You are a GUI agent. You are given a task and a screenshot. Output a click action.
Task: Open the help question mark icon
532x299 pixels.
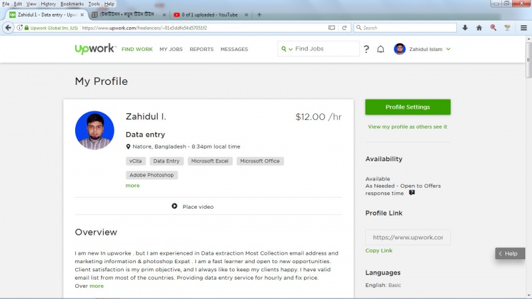[x=366, y=49]
